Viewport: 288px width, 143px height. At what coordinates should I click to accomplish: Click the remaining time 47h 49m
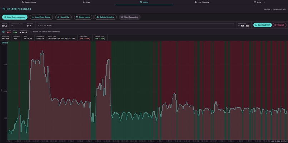[244, 26]
